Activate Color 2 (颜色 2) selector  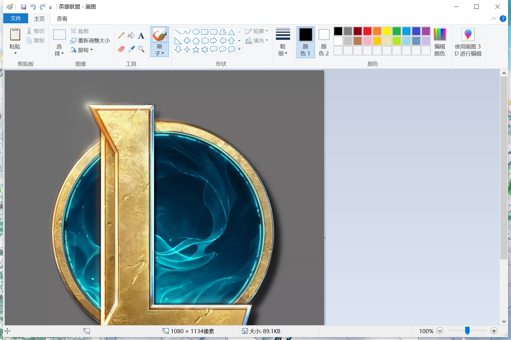324,42
